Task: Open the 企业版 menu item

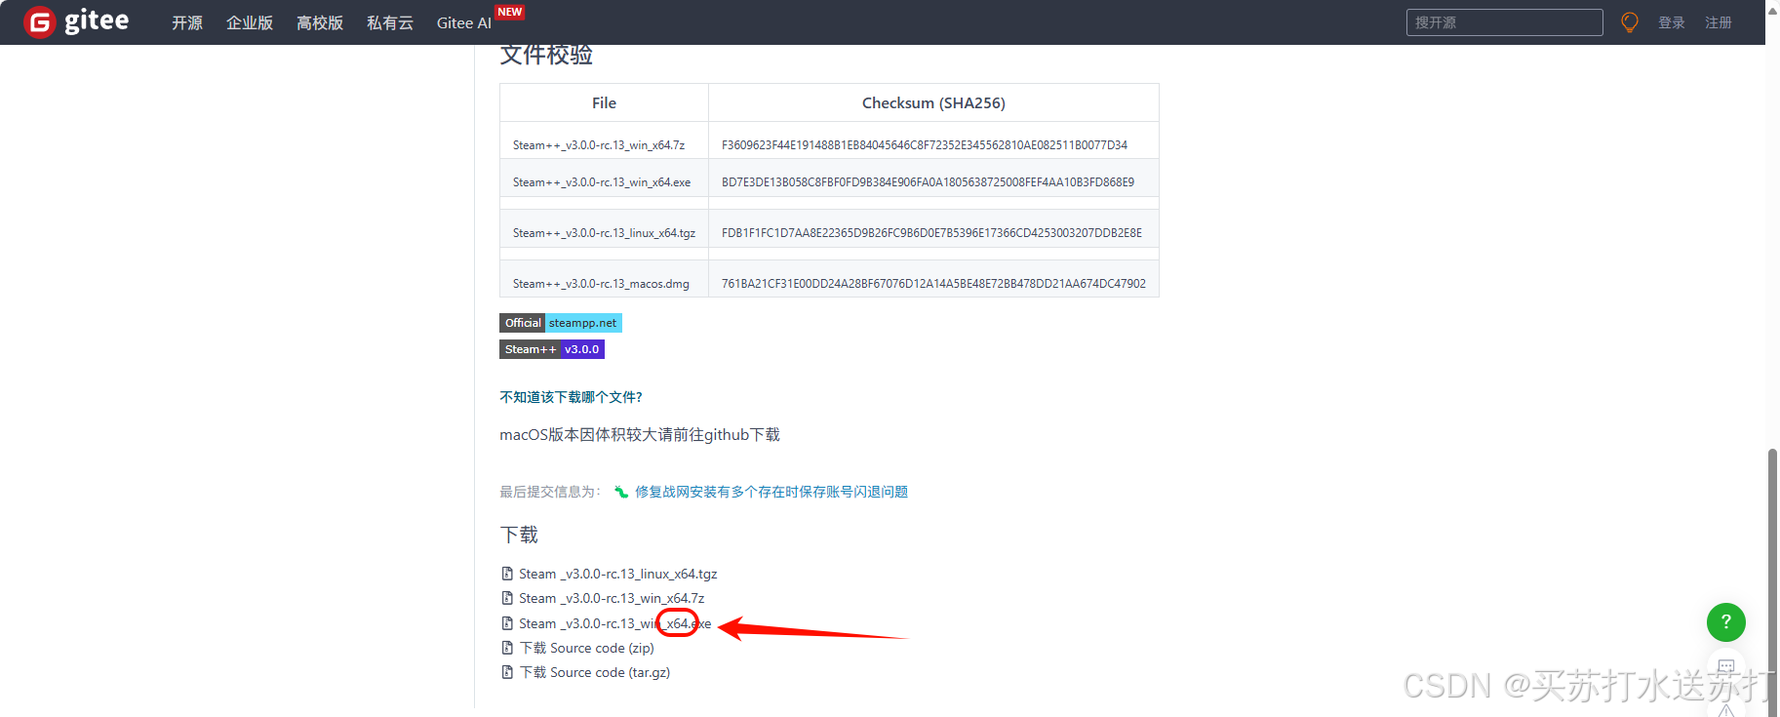Action: [250, 22]
